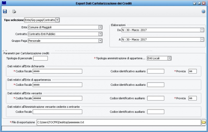The image size is (208, 132).
Task: Open the Tipologia amministrazione Enti Locali dropdown
Action: [x=169, y=58]
